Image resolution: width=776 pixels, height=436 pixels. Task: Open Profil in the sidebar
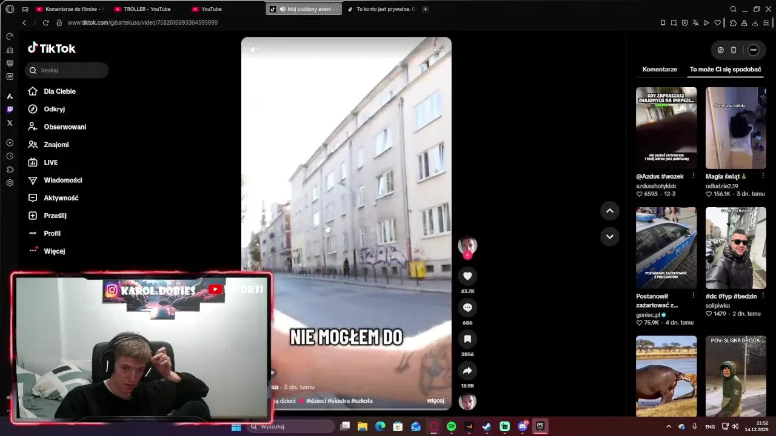(44, 233)
